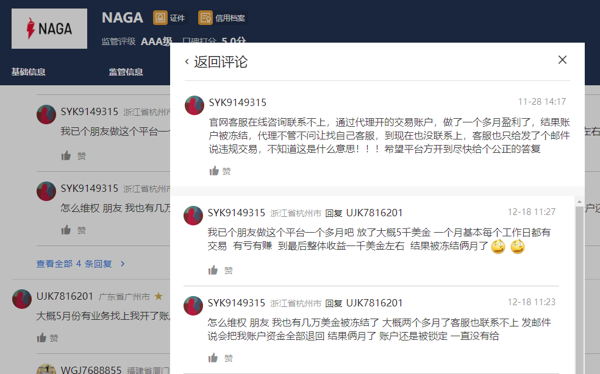Switch to 监管信息 tab
The image size is (600, 374).
pyautogui.click(x=126, y=72)
